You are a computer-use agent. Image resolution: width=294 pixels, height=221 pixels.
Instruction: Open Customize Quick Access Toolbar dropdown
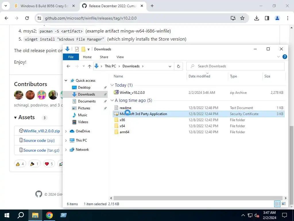click(88, 49)
